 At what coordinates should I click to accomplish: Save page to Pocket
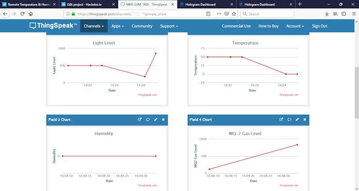pos(227,14)
